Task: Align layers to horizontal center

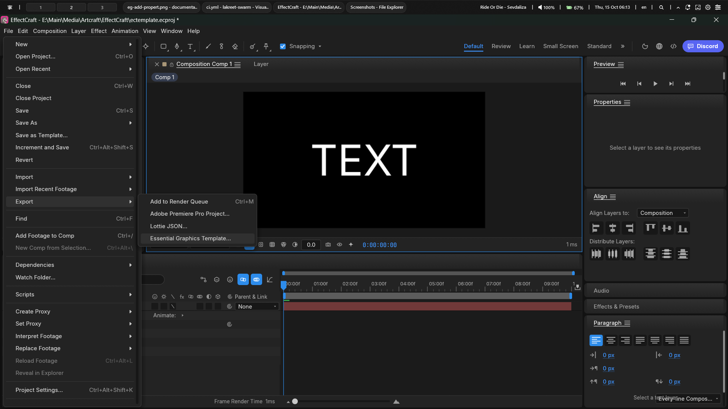Action: click(612, 228)
